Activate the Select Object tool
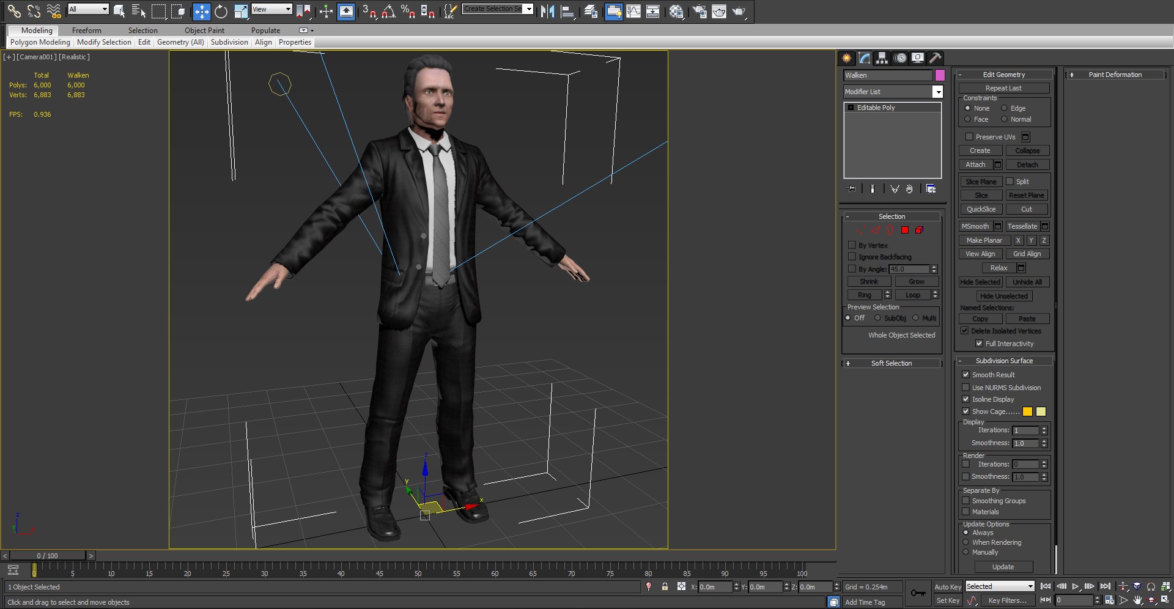1174x609 pixels. click(119, 10)
